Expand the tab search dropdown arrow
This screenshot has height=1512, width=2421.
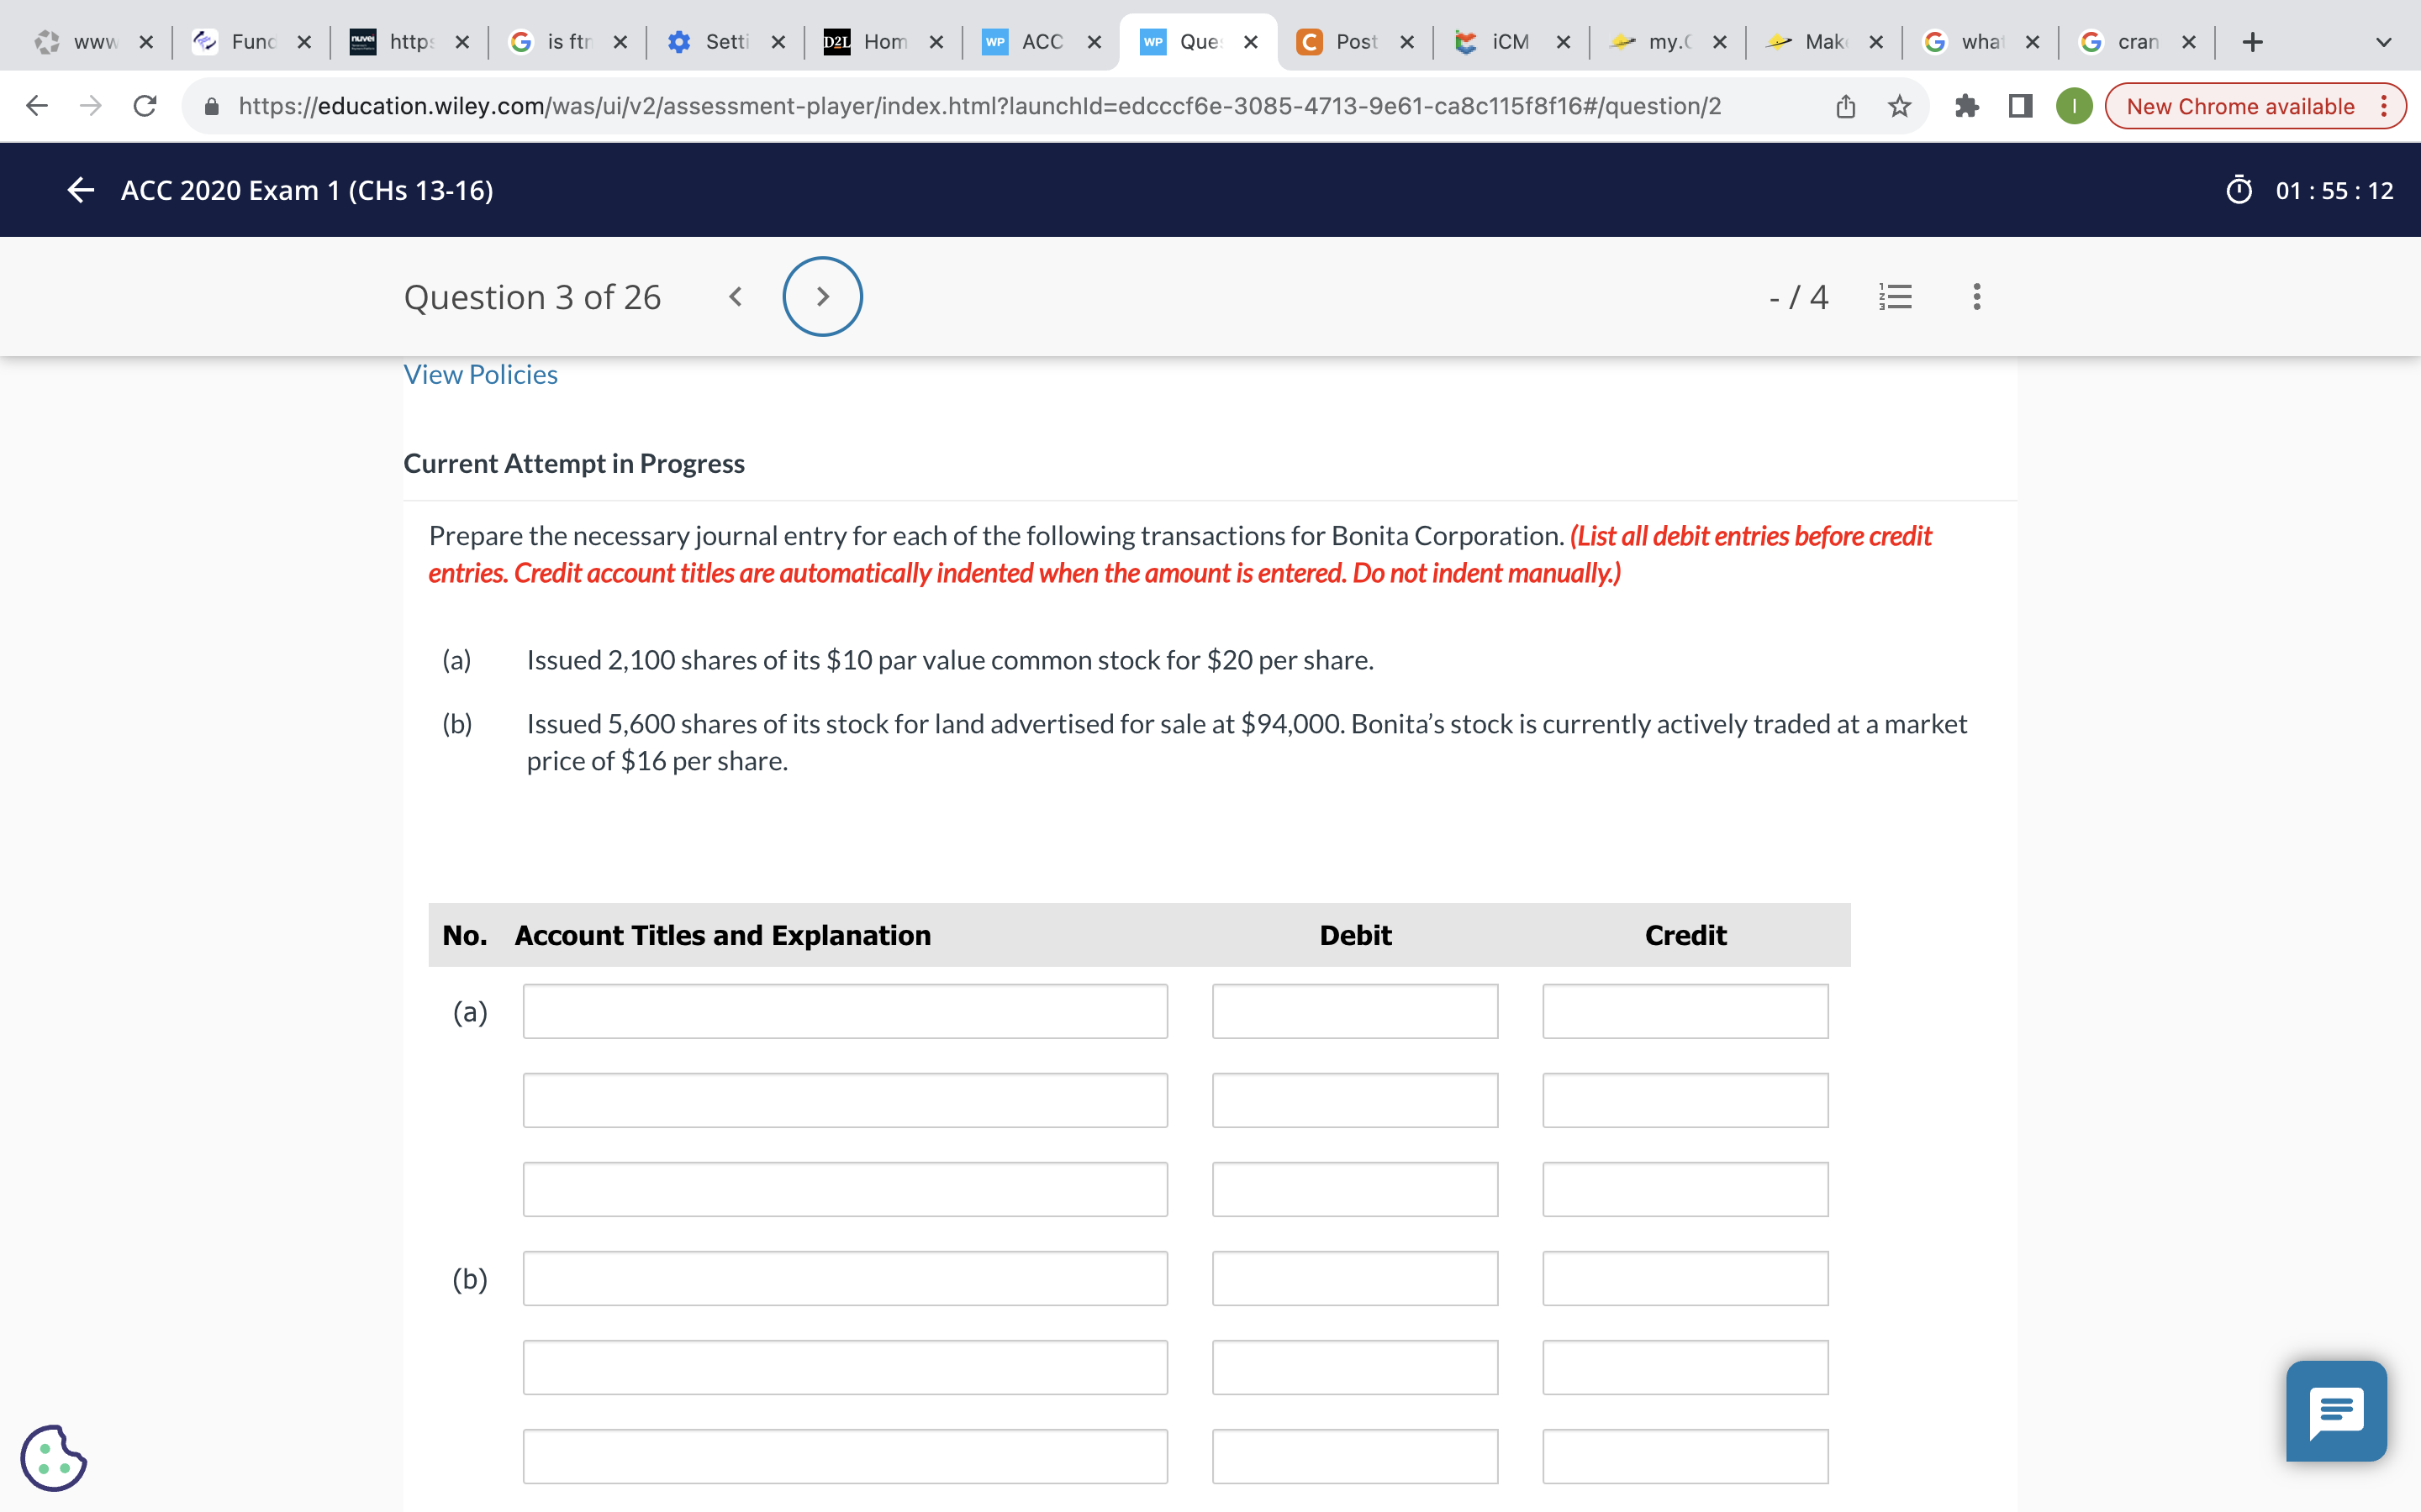click(x=2383, y=42)
